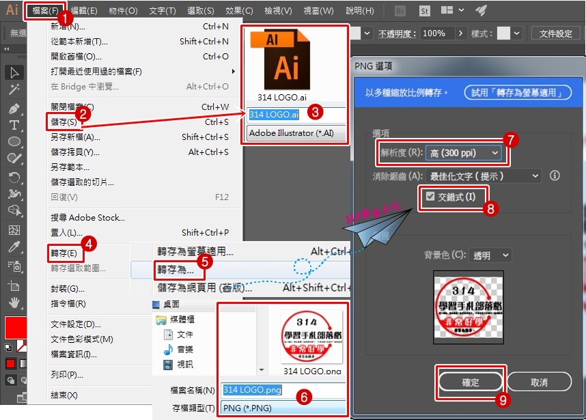This screenshot has width=586, height=420.
Task: Click 取消 in PNG options dialog
Action: [x=539, y=382]
